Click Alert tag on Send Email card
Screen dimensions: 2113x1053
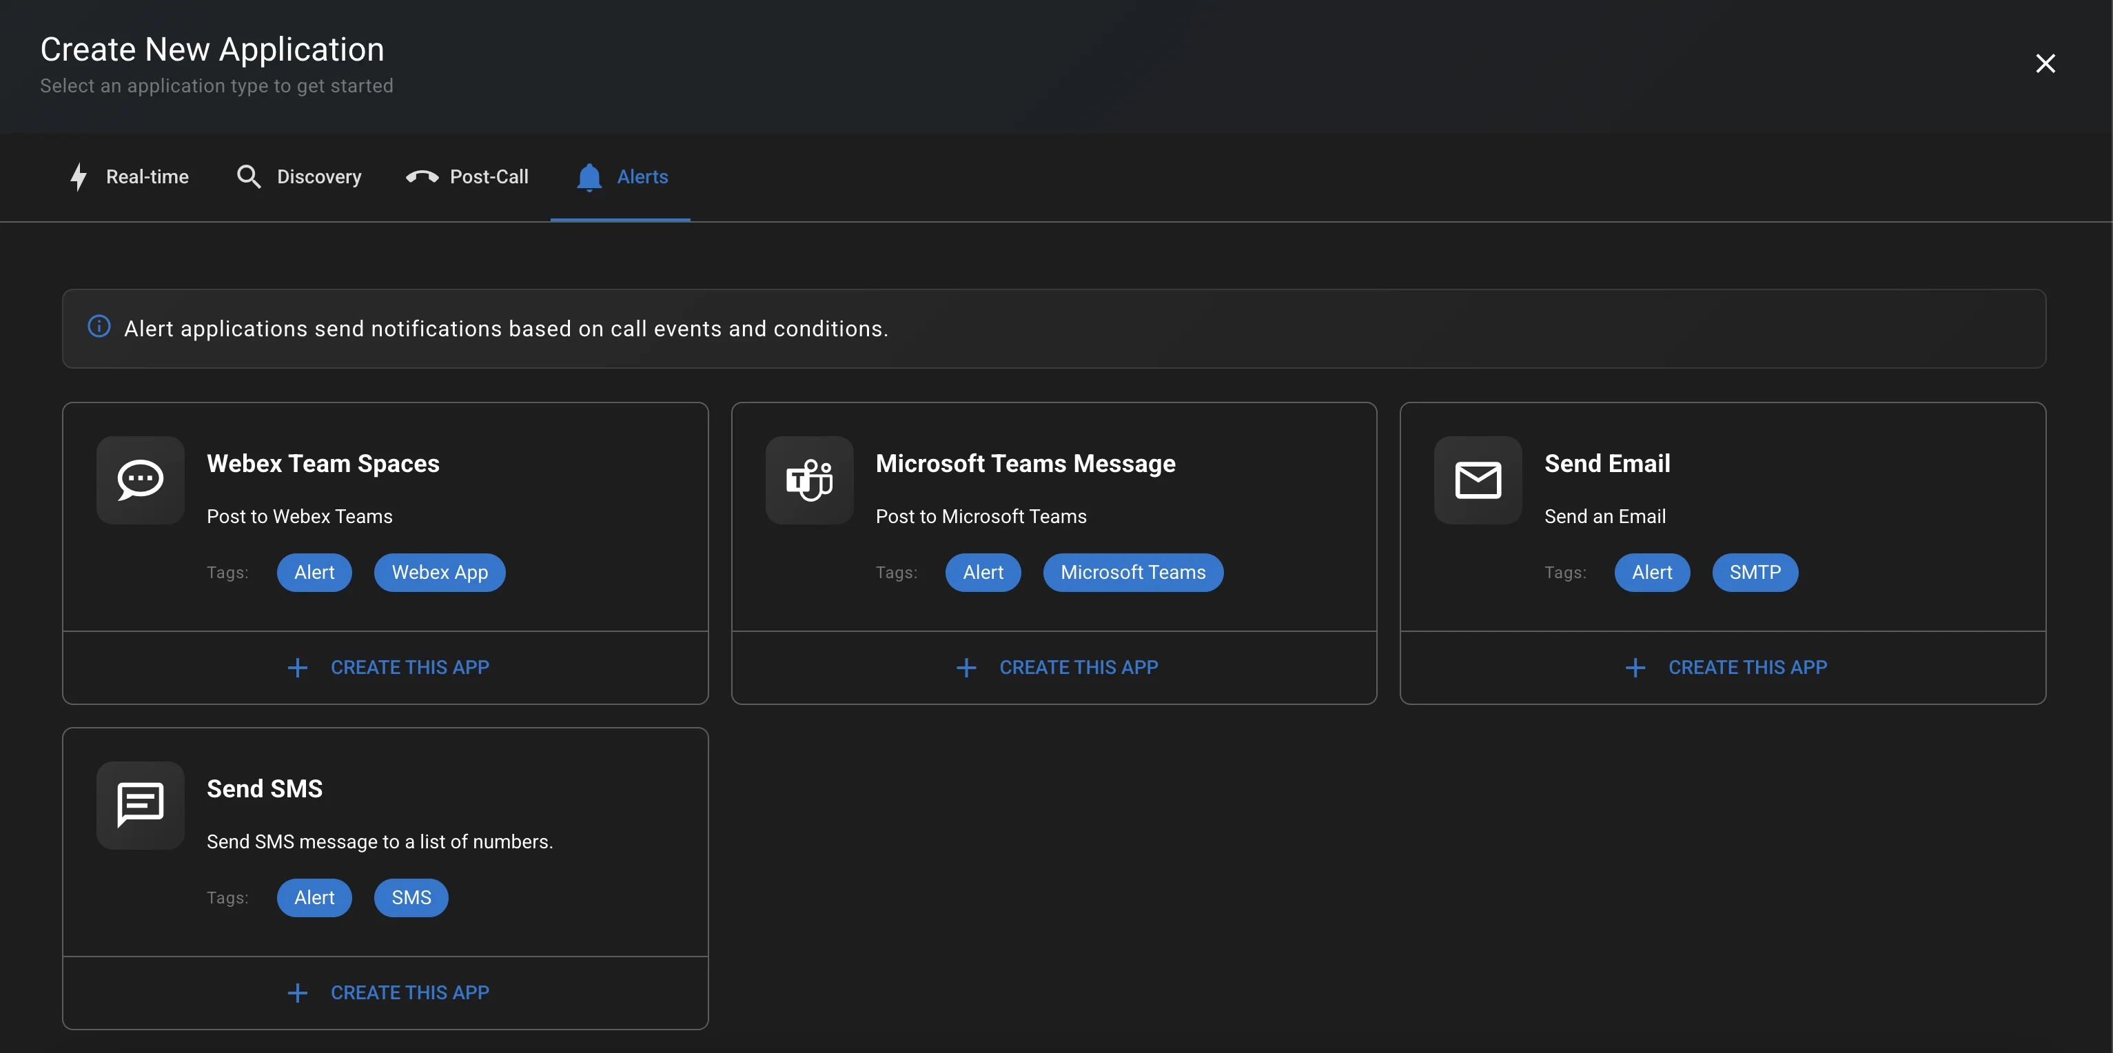click(x=1652, y=573)
